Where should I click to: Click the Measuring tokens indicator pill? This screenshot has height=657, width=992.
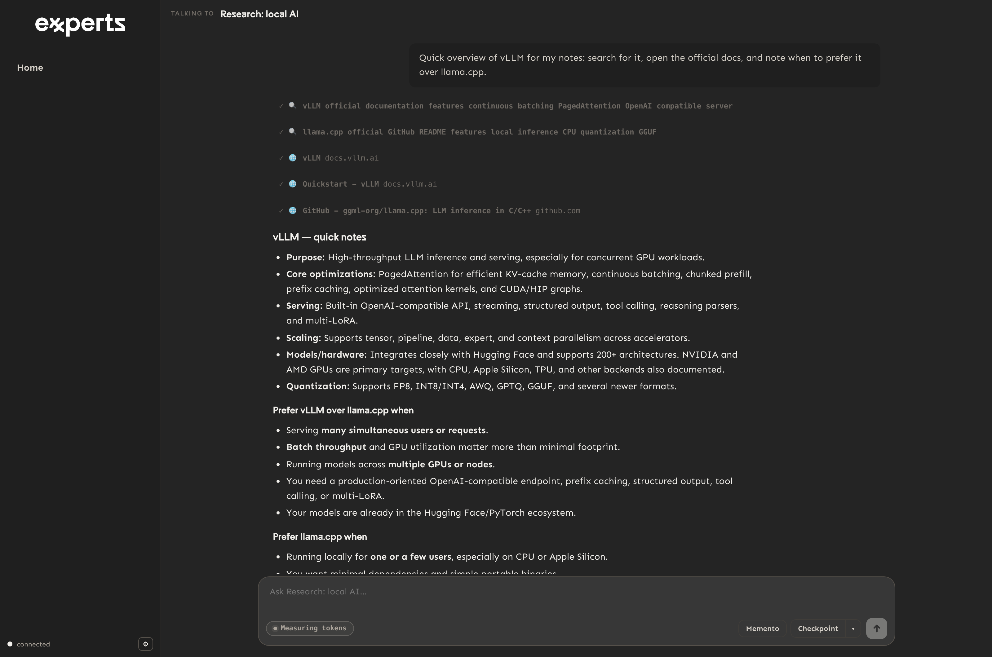coord(310,628)
